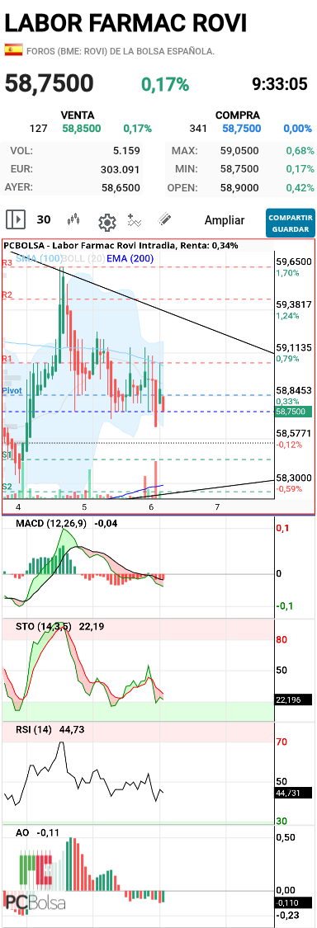
Task: Toggle the chart side panel icon
Action: click(16, 219)
